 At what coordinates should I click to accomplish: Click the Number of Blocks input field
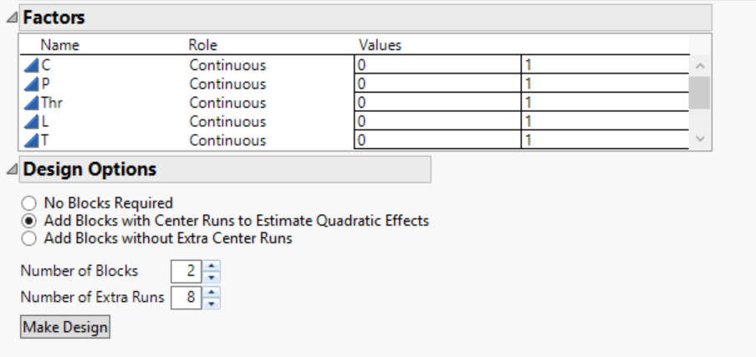point(186,271)
